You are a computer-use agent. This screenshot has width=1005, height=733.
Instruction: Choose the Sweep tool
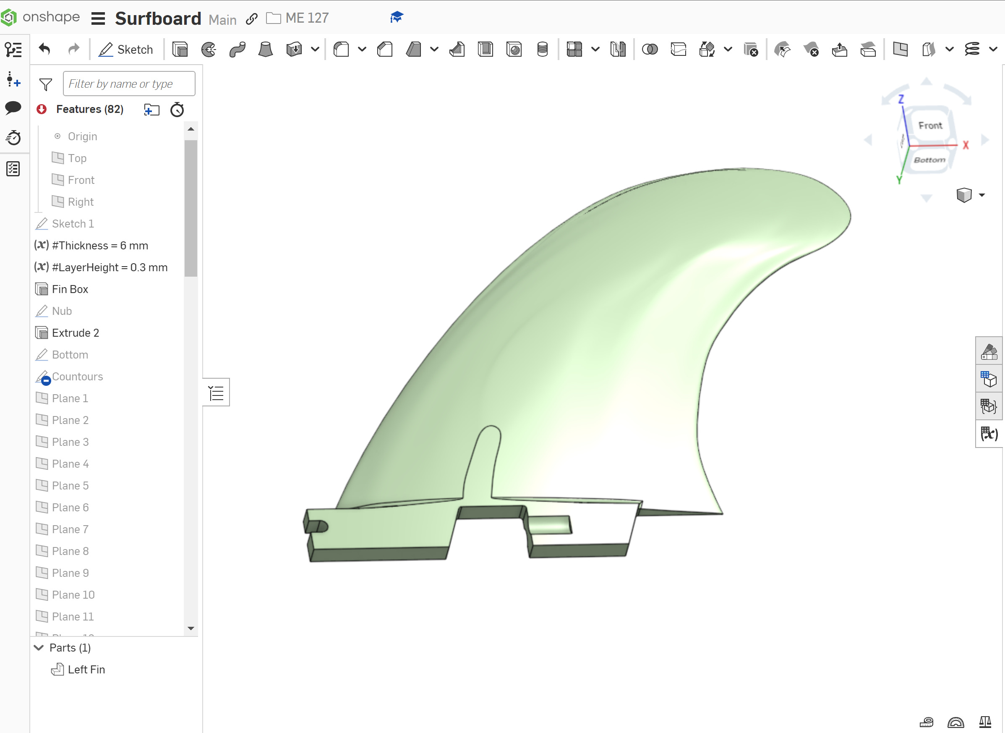[237, 49]
